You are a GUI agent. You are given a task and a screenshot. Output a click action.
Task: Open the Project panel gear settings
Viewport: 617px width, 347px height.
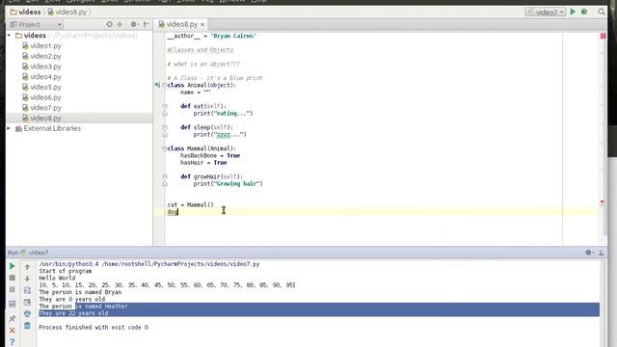(x=134, y=24)
